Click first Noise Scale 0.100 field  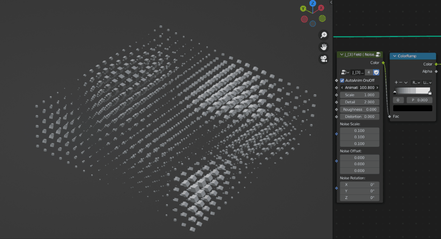360,131
